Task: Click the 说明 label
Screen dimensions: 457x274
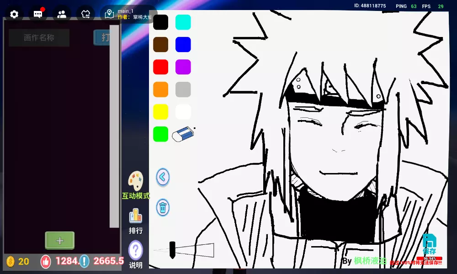Action: point(136,265)
